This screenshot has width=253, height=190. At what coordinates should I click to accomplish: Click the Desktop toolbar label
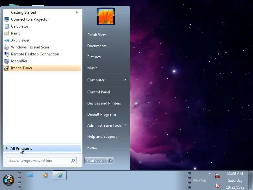click(199, 180)
